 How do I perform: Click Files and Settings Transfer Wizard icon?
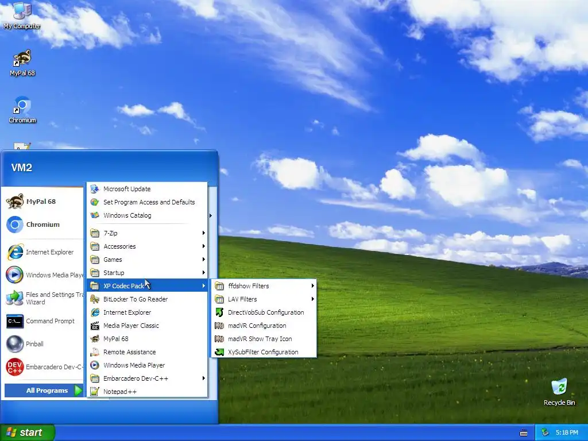coord(14,298)
